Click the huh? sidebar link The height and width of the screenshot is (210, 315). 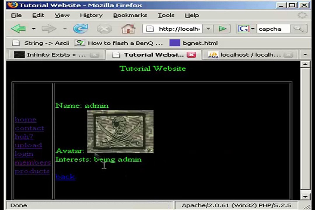click(24, 137)
